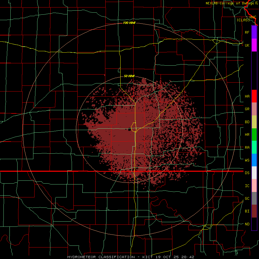Click the magenta UK legend color swatch

click(254, 45)
